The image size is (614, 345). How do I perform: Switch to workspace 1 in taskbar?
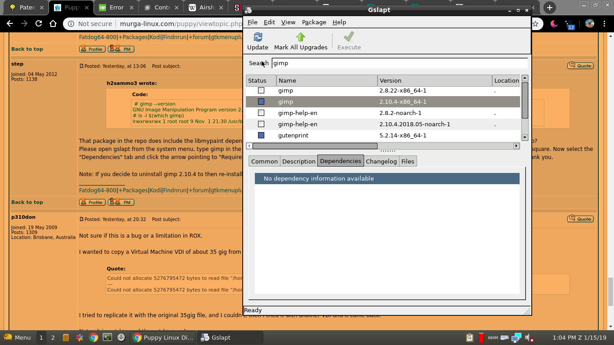coord(41,337)
